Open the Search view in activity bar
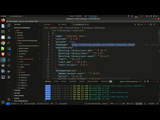The image size is (160, 120). click(x=9, y=31)
